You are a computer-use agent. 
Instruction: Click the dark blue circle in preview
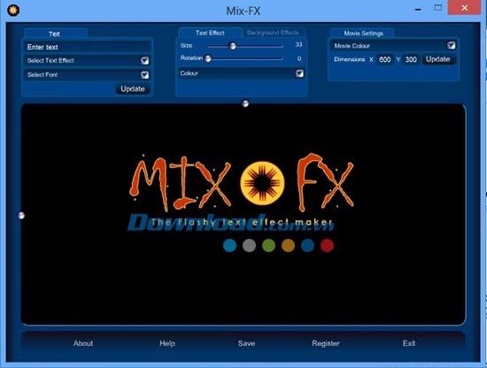click(307, 245)
